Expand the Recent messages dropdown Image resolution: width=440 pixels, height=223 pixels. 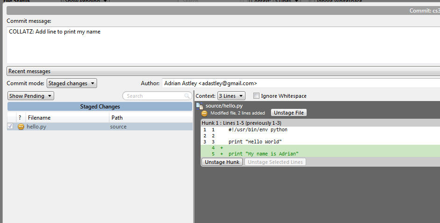pos(223,71)
